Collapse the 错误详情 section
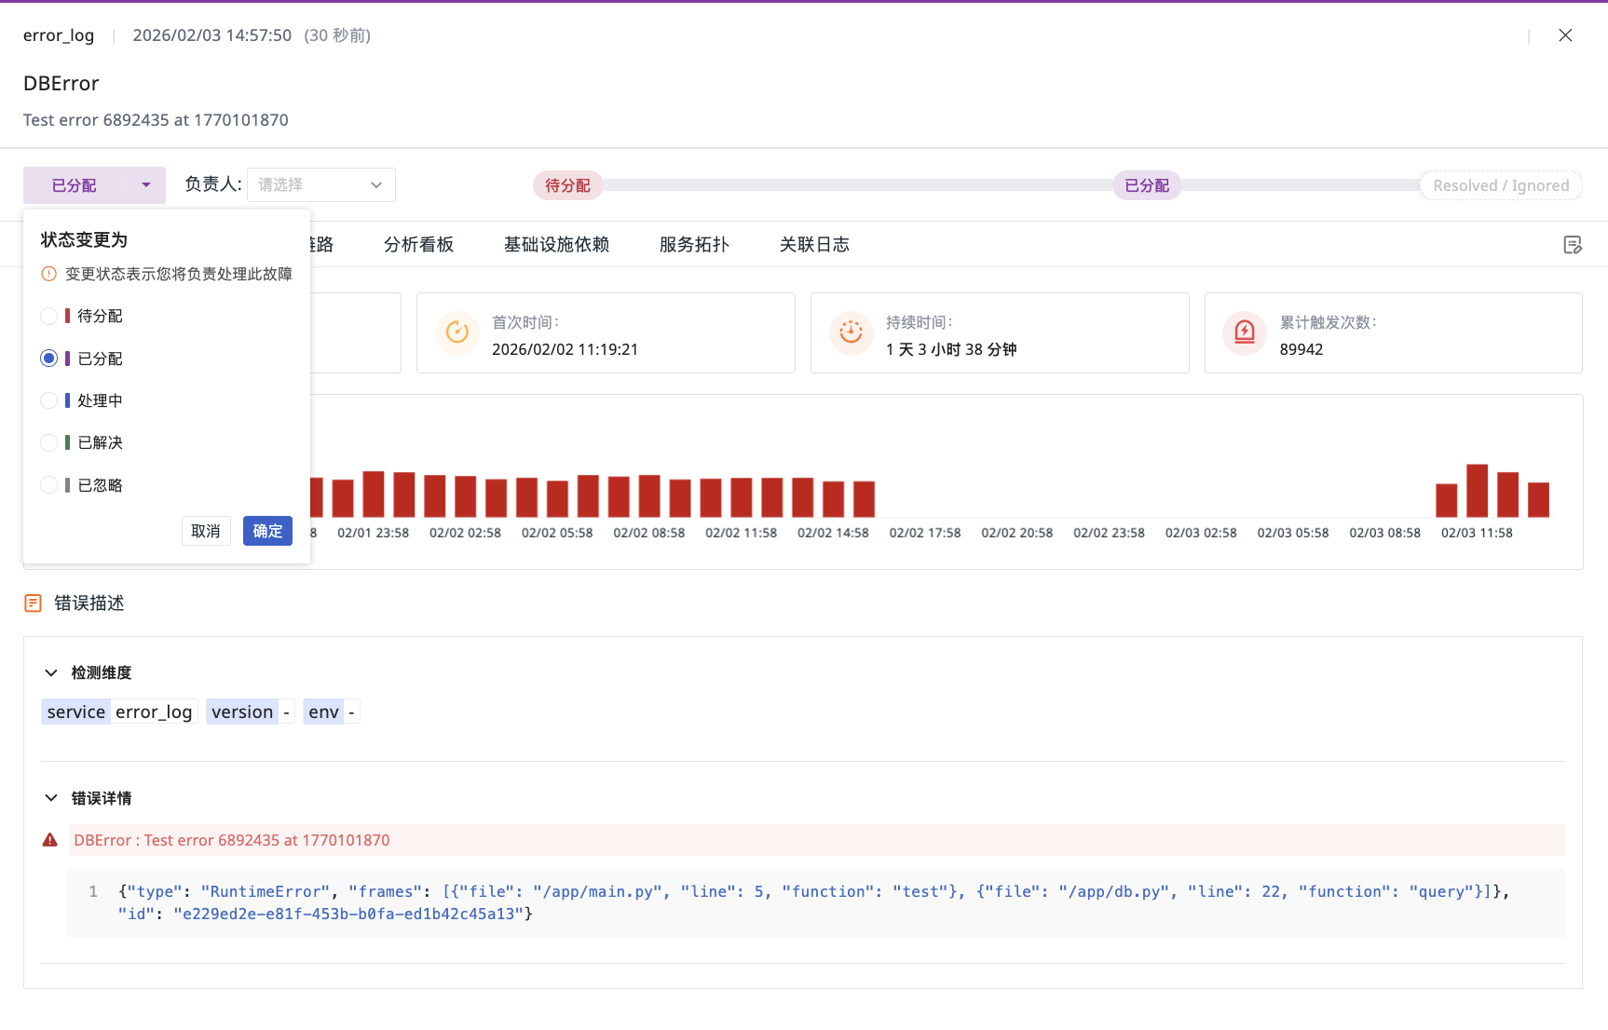This screenshot has height=1030, width=1608. [51, 798]
